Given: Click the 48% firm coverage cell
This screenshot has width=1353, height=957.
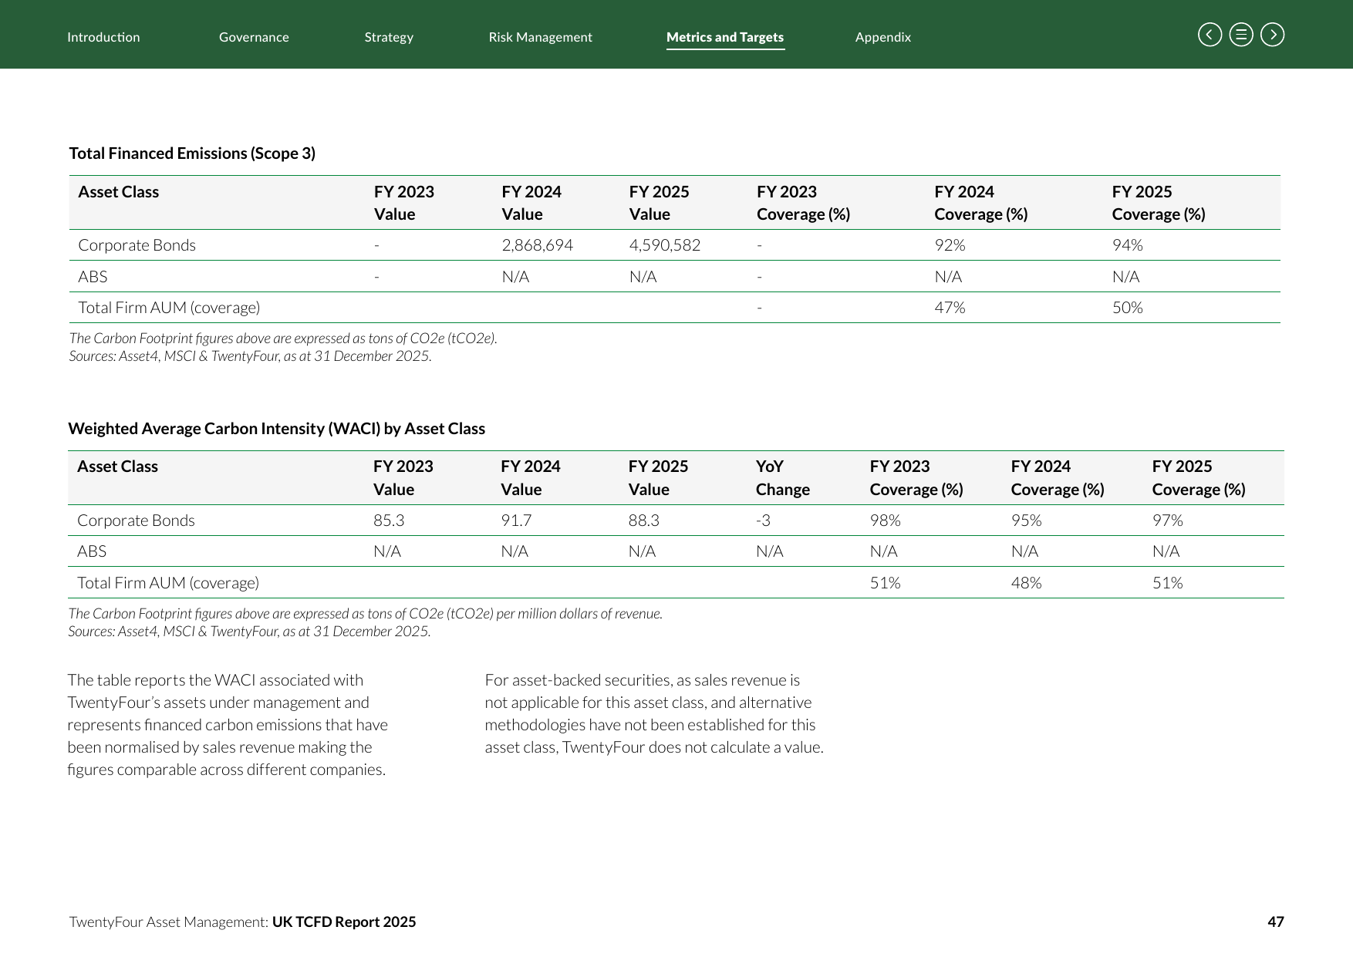Looking at the screenshot, I should point(1027,583).
